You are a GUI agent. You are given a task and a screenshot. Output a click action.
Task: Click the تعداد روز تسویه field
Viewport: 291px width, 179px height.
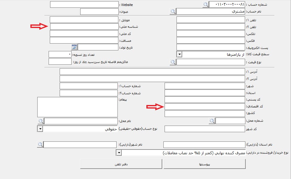(x=60, y=55)
